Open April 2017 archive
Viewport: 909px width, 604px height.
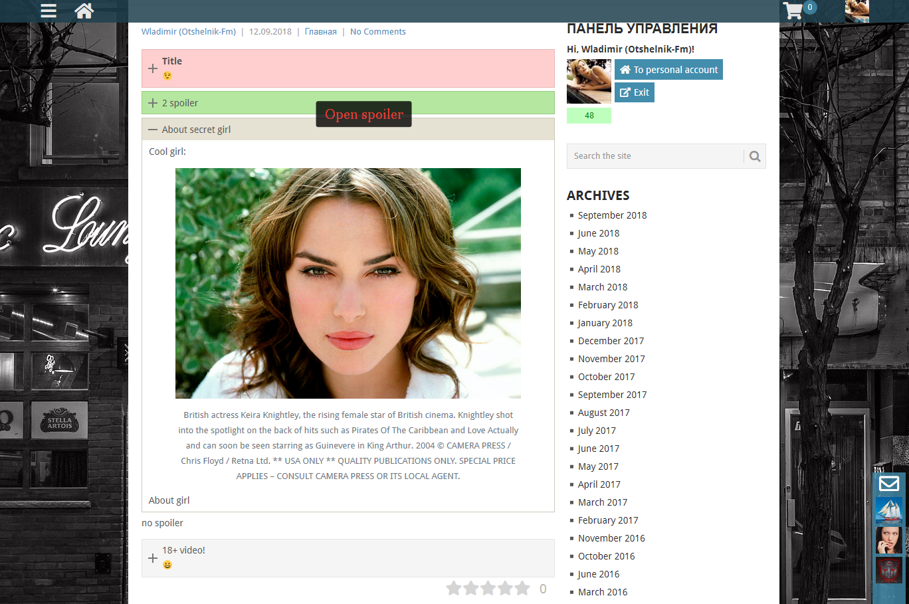click(x=599, y=484)
